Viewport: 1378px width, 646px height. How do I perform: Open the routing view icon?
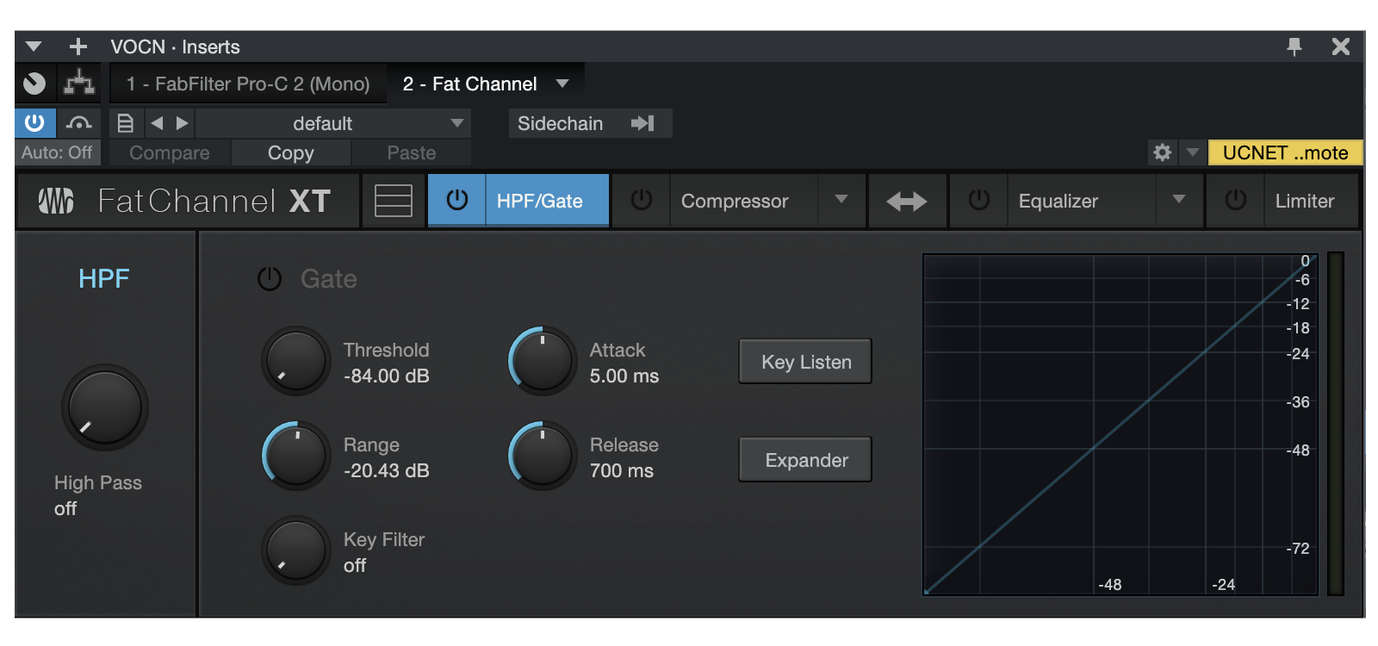[79, 84]
